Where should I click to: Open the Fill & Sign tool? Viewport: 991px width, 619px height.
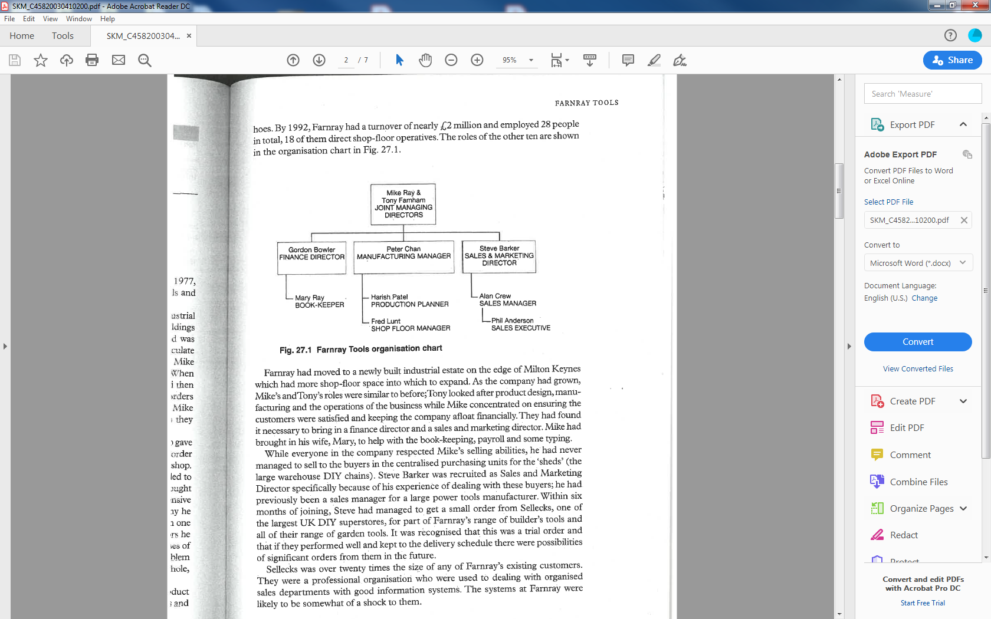point(680,60)
